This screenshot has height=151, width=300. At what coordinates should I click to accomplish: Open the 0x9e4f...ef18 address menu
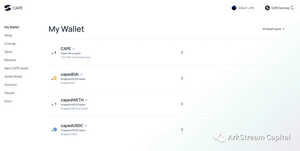243,8
